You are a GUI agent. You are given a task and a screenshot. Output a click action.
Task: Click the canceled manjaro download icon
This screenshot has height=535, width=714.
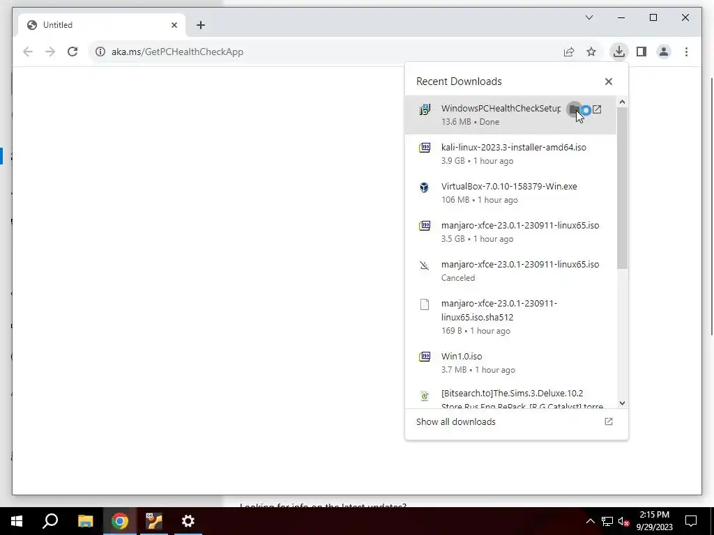pyautogui.click(x=425, y=265)
